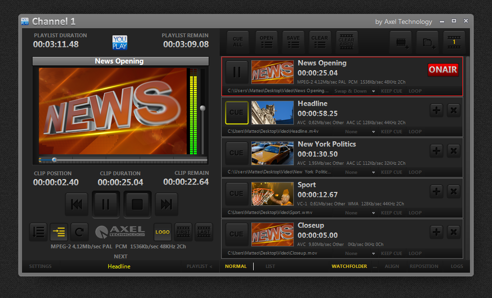
Task: Click the Cue All playlist button
Action: pyautogui.click(x=238, y=42)
